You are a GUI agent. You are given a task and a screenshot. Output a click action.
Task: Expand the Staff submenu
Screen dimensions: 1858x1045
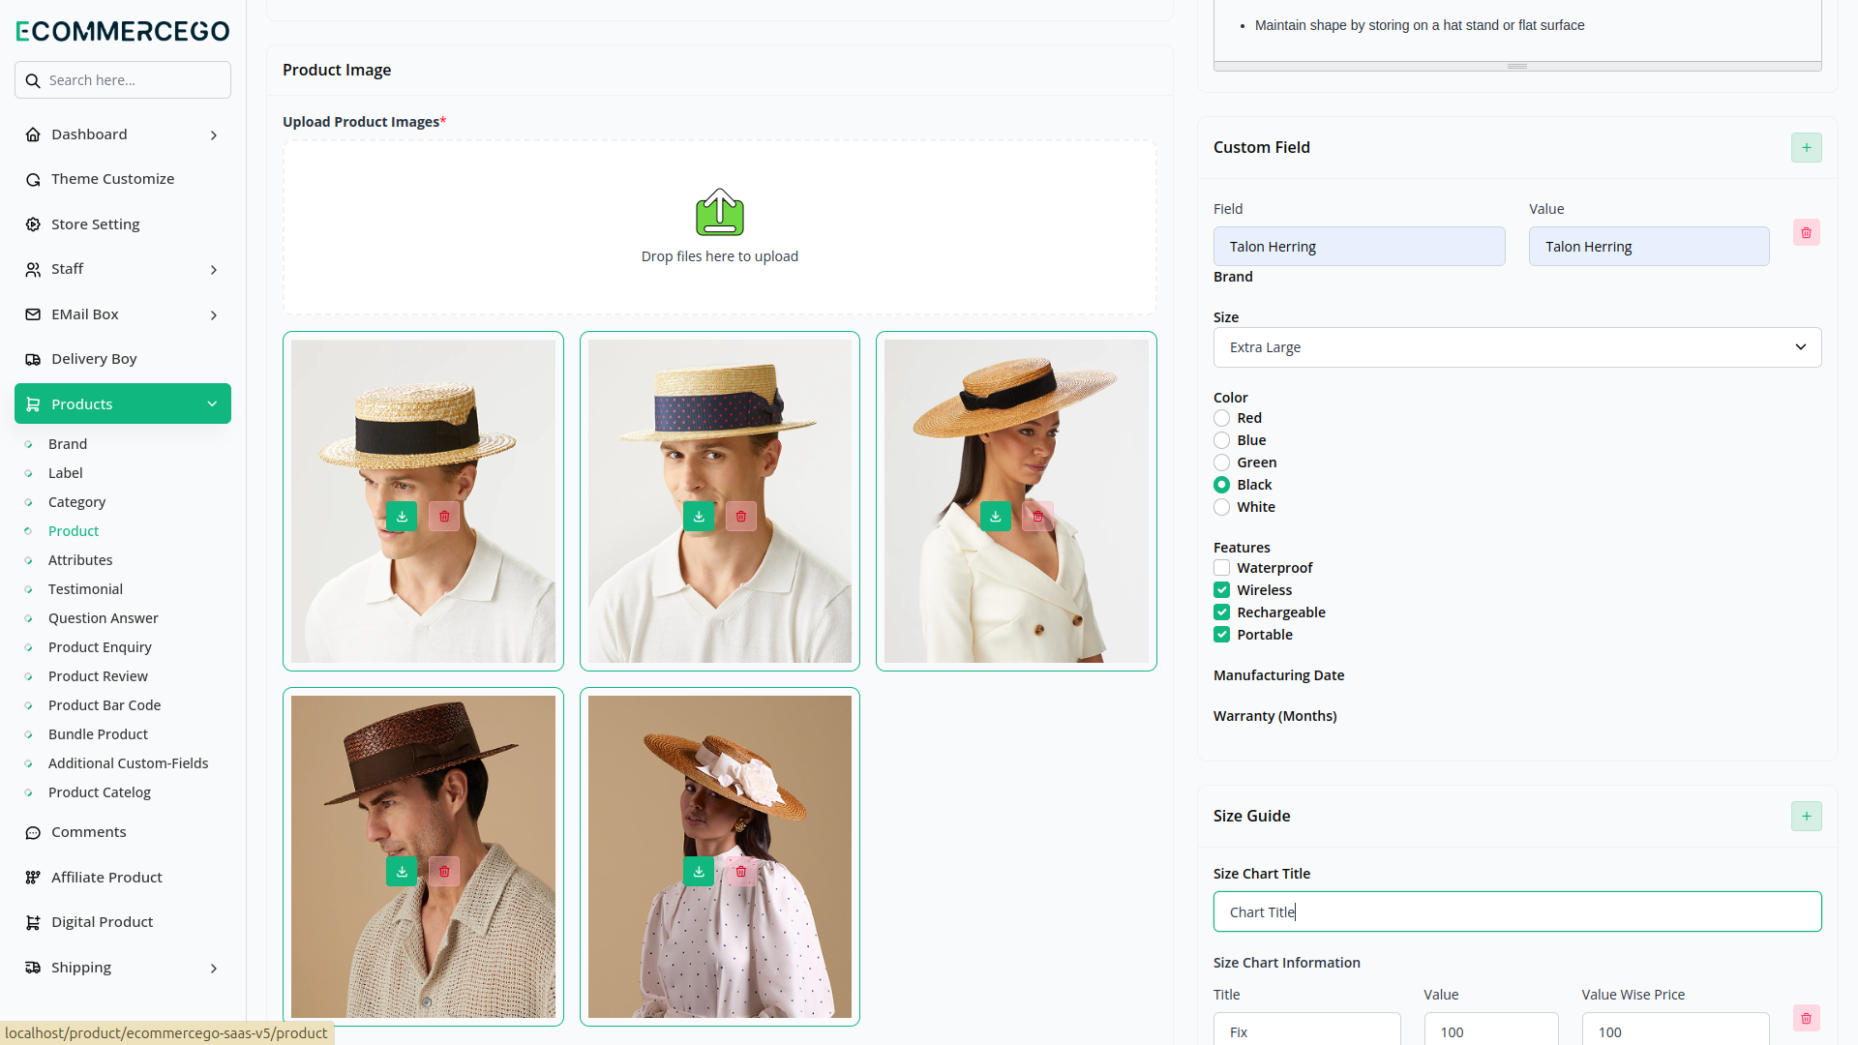[123, 269]
